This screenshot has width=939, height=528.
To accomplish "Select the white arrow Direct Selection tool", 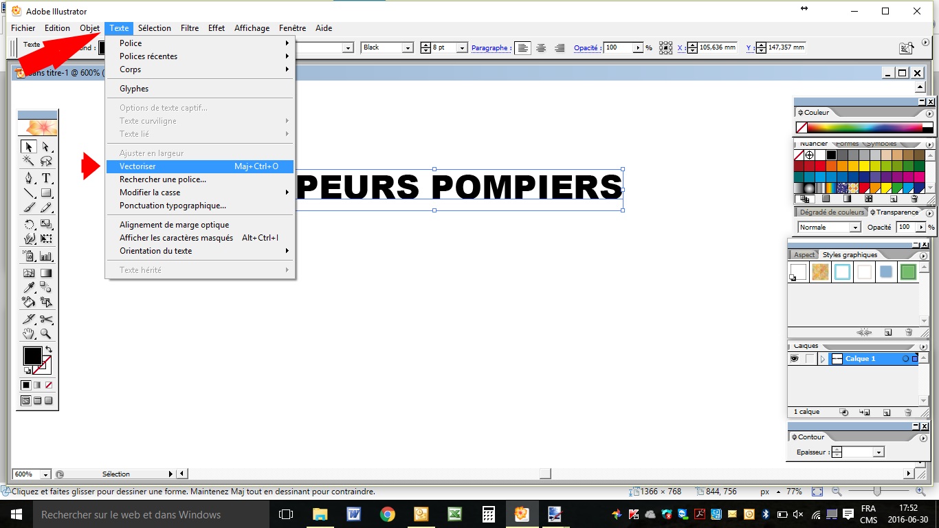I will 46,146.
